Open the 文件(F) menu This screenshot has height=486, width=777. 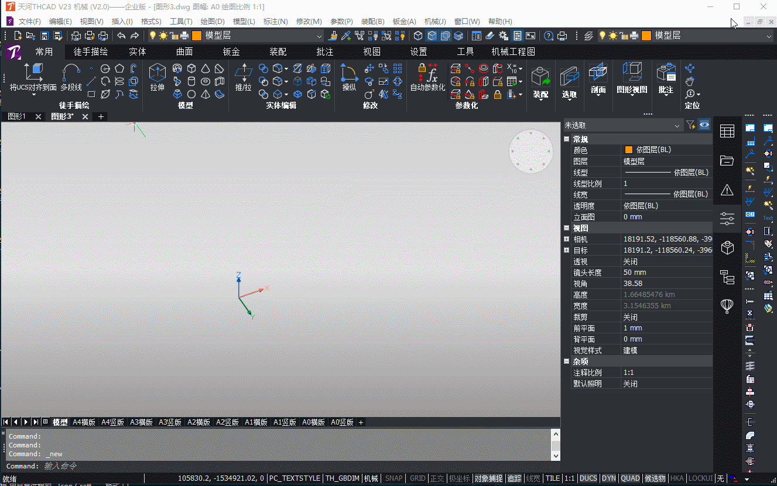coord(30,21)
